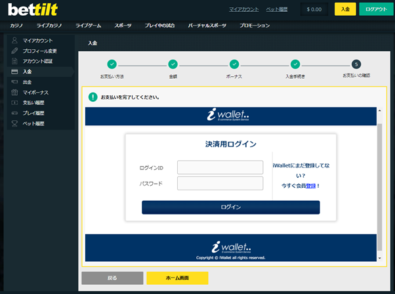Click the 登録 registration link
Image resolution: width=395 pixels, height=294 pixels.
click(311, 186)
